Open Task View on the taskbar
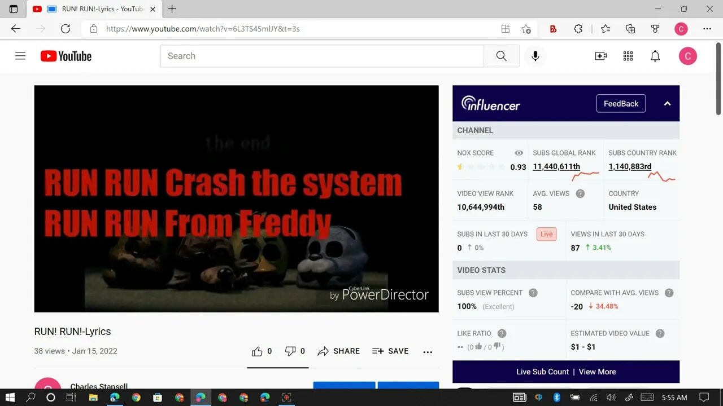This screenshot has width=723, height=406. [71, 398]
